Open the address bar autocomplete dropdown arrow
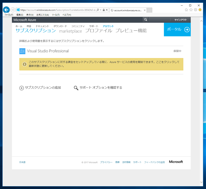The width and height of the screenshot is (206, 189). [x=101, y=10]
